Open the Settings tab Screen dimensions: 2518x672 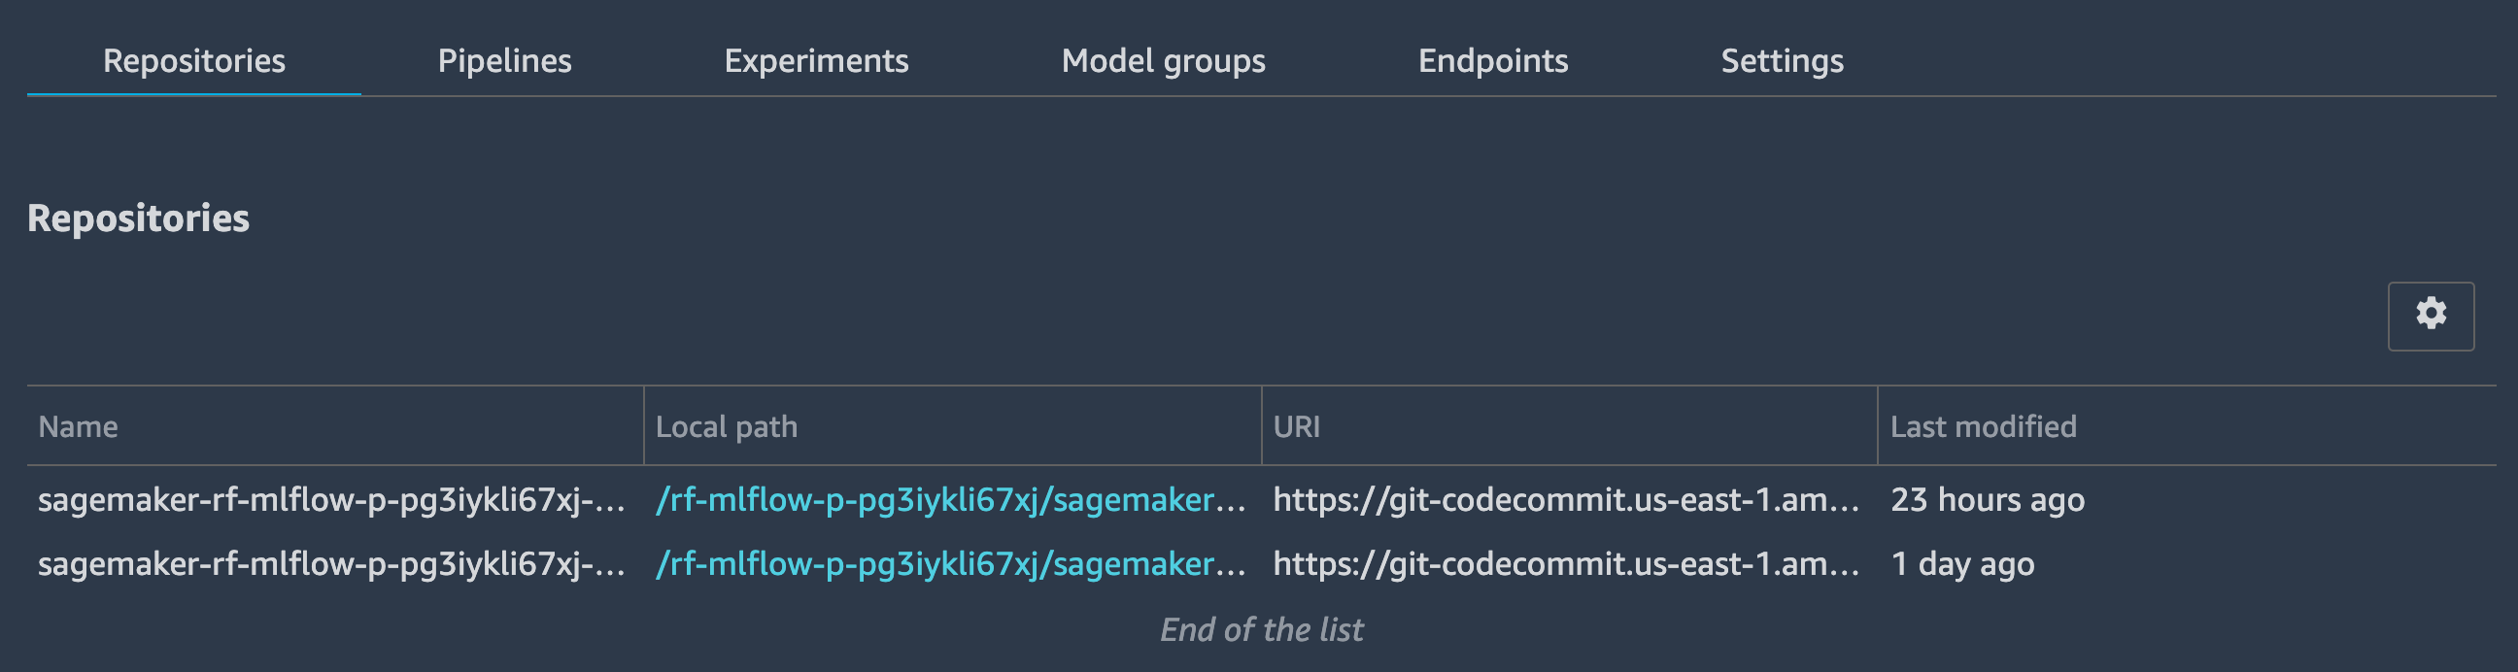1782,60
